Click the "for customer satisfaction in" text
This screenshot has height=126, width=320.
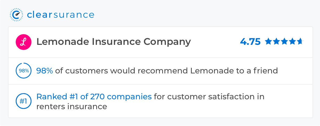pos(209,97)
